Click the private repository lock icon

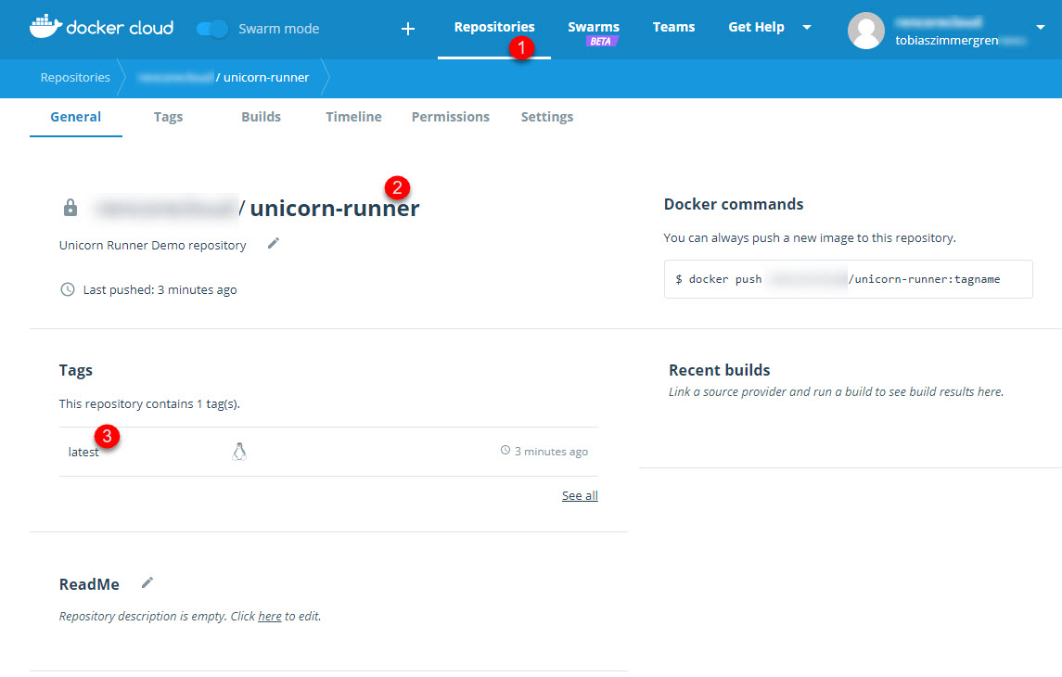[x=70, y=207]
